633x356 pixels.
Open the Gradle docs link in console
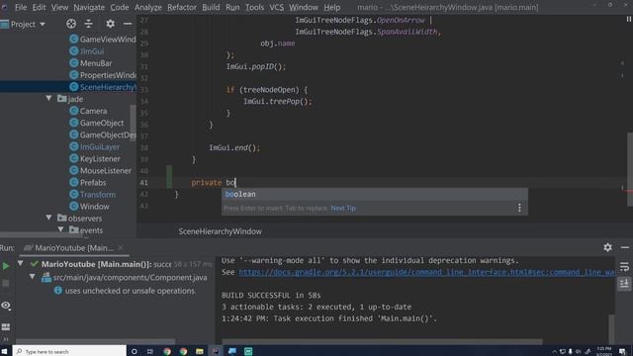(426, 272)
